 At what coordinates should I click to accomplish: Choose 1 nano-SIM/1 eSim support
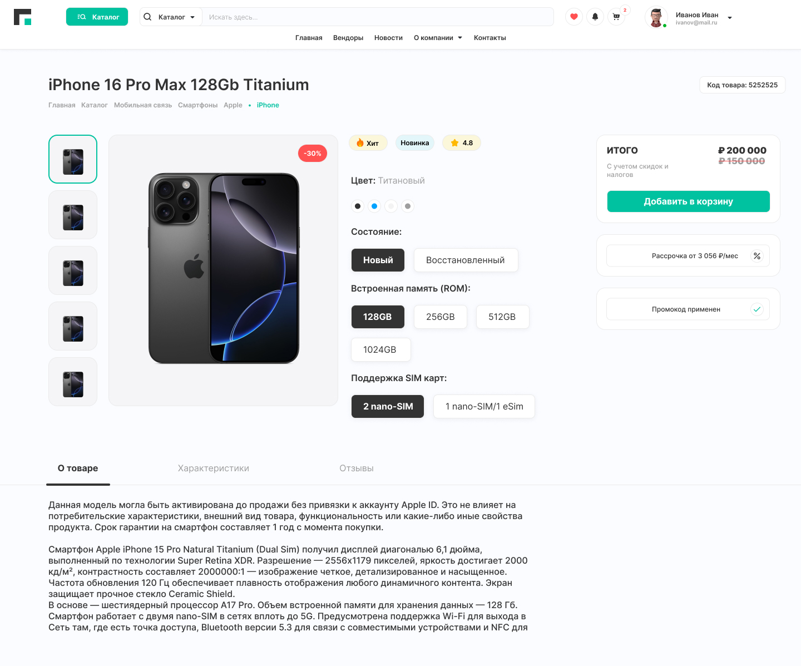point(484,406)
